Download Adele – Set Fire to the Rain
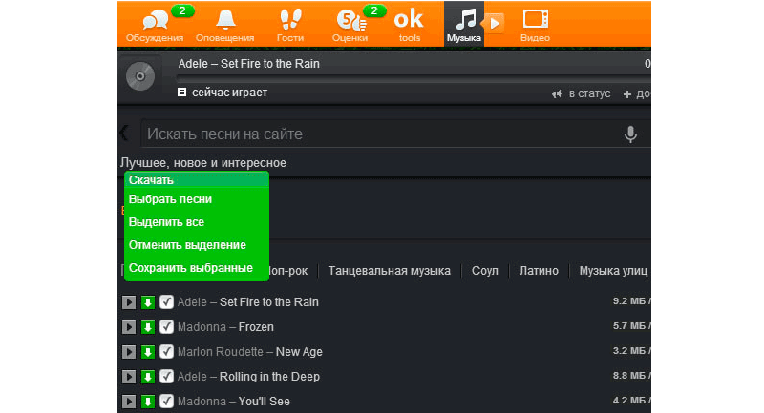Screen dimensions: 764x413 [x=148, y=302]
